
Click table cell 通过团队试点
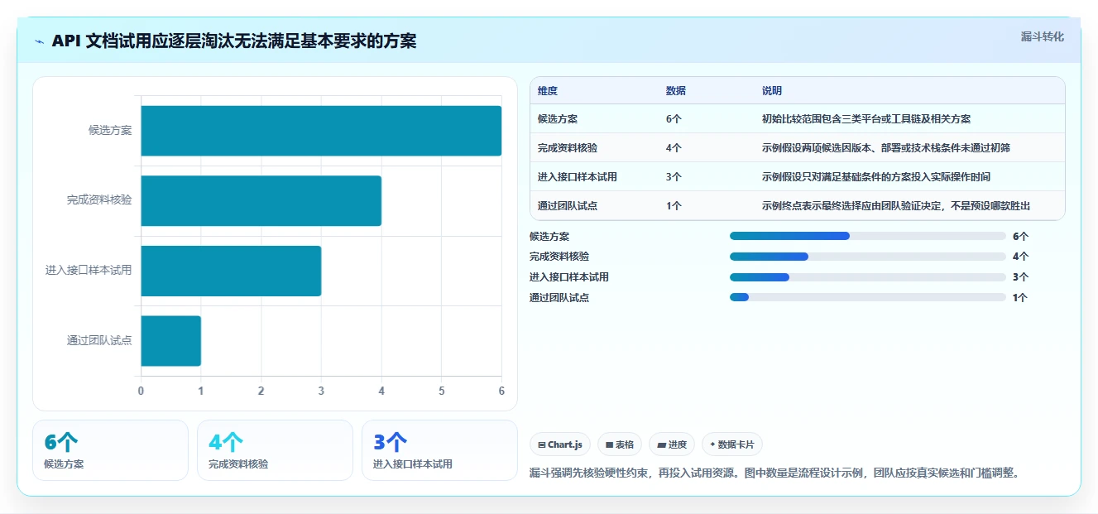(x=568, y=206)
